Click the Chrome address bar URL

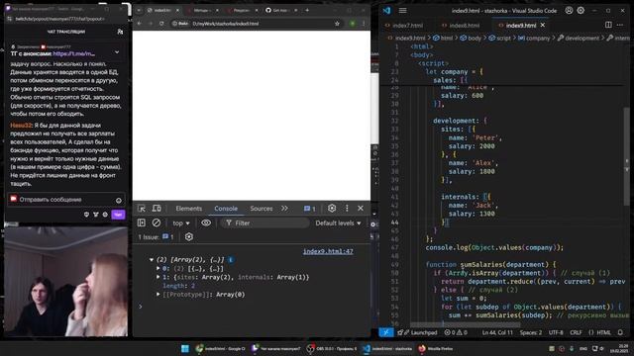tap(225, 24)
